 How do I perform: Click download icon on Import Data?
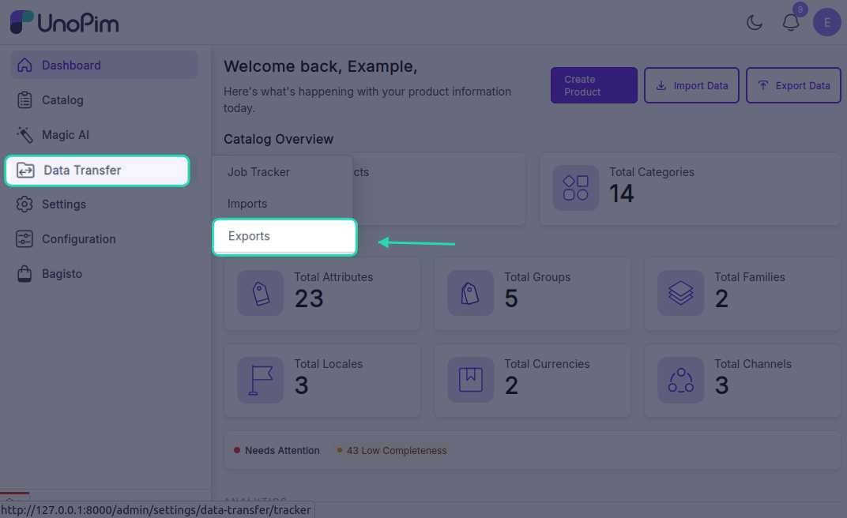(x=661, y=86)
